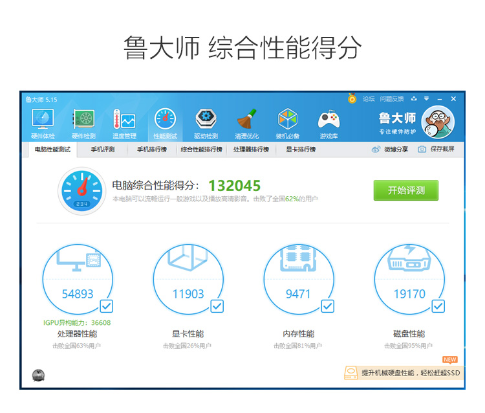Click IGPU异构能力: 36608 text
Viewport: 485px width, 413px height.
click(x=77, y=322)
